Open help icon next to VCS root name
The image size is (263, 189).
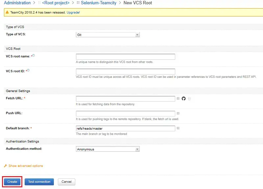(34, 55)
